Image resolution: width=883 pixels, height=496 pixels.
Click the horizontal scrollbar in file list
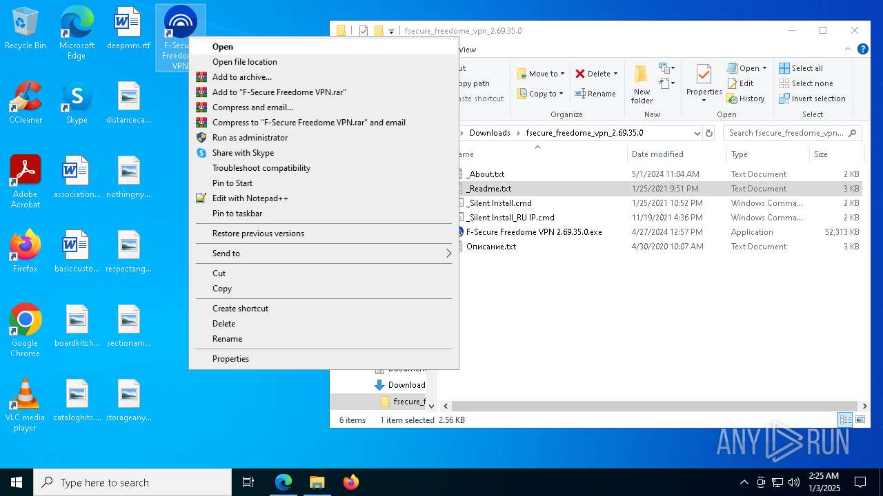pyautogui.click(x=656, y=406)
